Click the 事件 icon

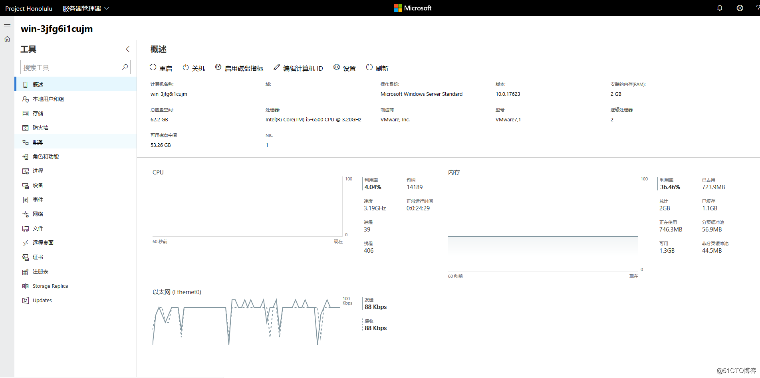tap(26, 200)
